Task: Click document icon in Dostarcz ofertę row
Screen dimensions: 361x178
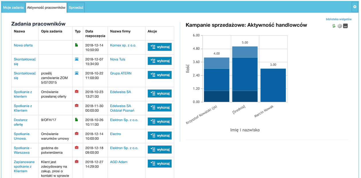Action: (x=76, y=120)
